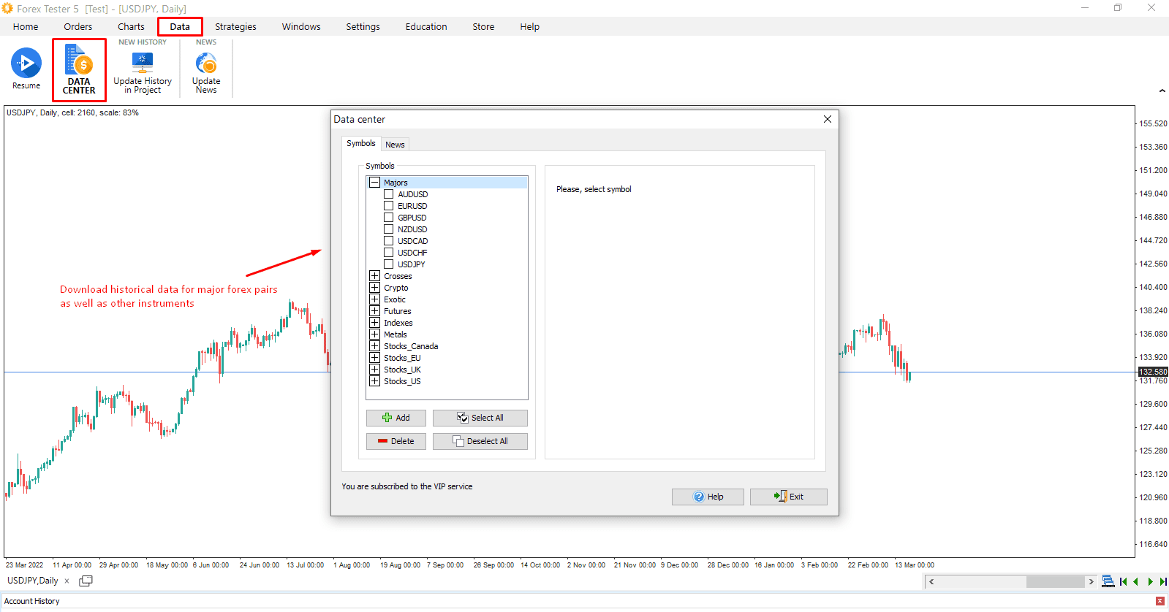
Task: Expand the Futures group
Action: tap(374, 311)
